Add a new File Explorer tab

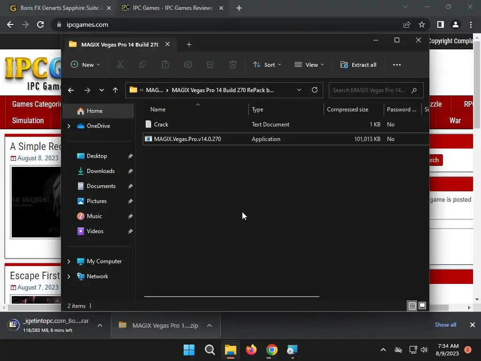pyautogui.click(x=189, y=45)
